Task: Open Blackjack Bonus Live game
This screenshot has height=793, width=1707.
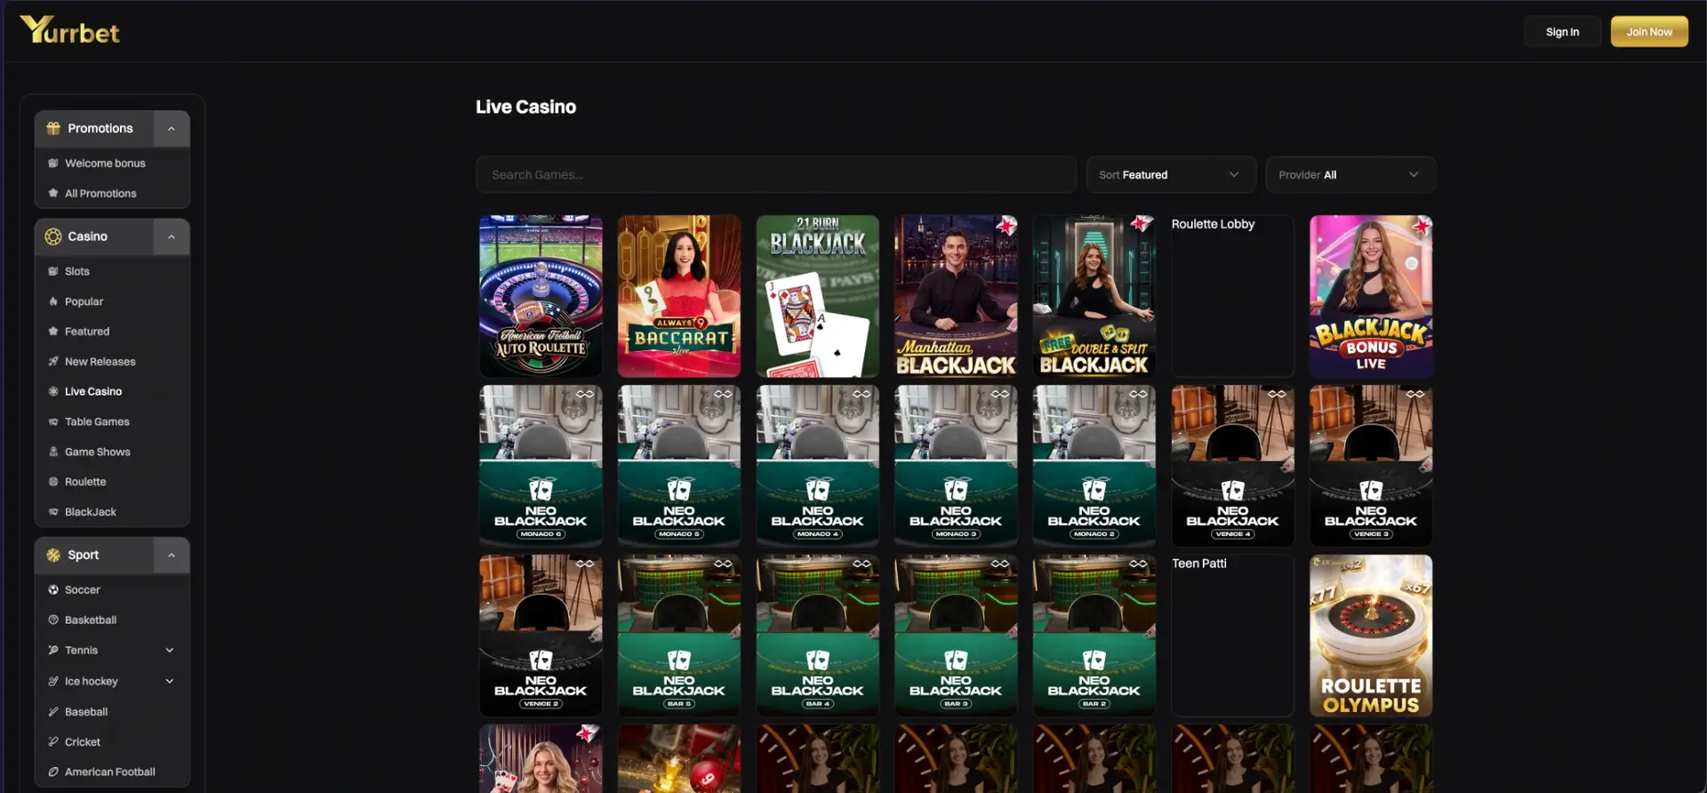Action: [x=1371, y=296]
